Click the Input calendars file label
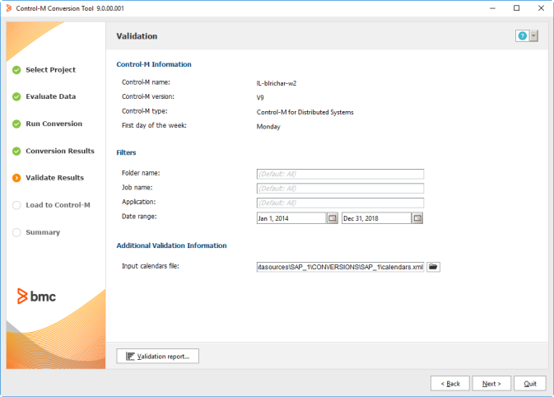This screenshot has width=554, height=397. pyautogui.click(x=151, y=266)
